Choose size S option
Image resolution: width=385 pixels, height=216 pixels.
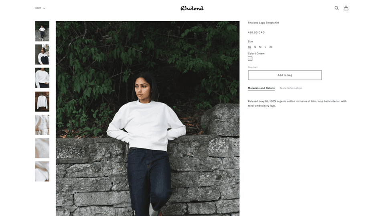click(255, 47)
